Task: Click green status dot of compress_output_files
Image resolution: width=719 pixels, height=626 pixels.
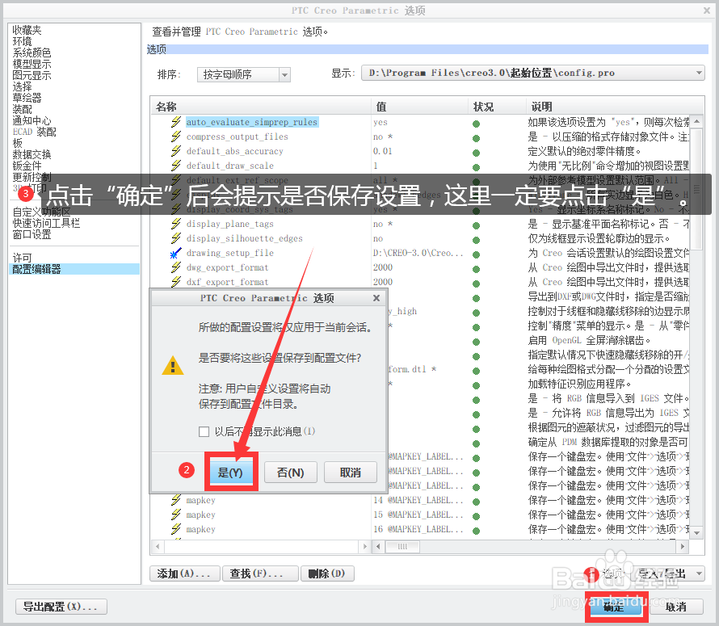Action: tap(476, 138)
